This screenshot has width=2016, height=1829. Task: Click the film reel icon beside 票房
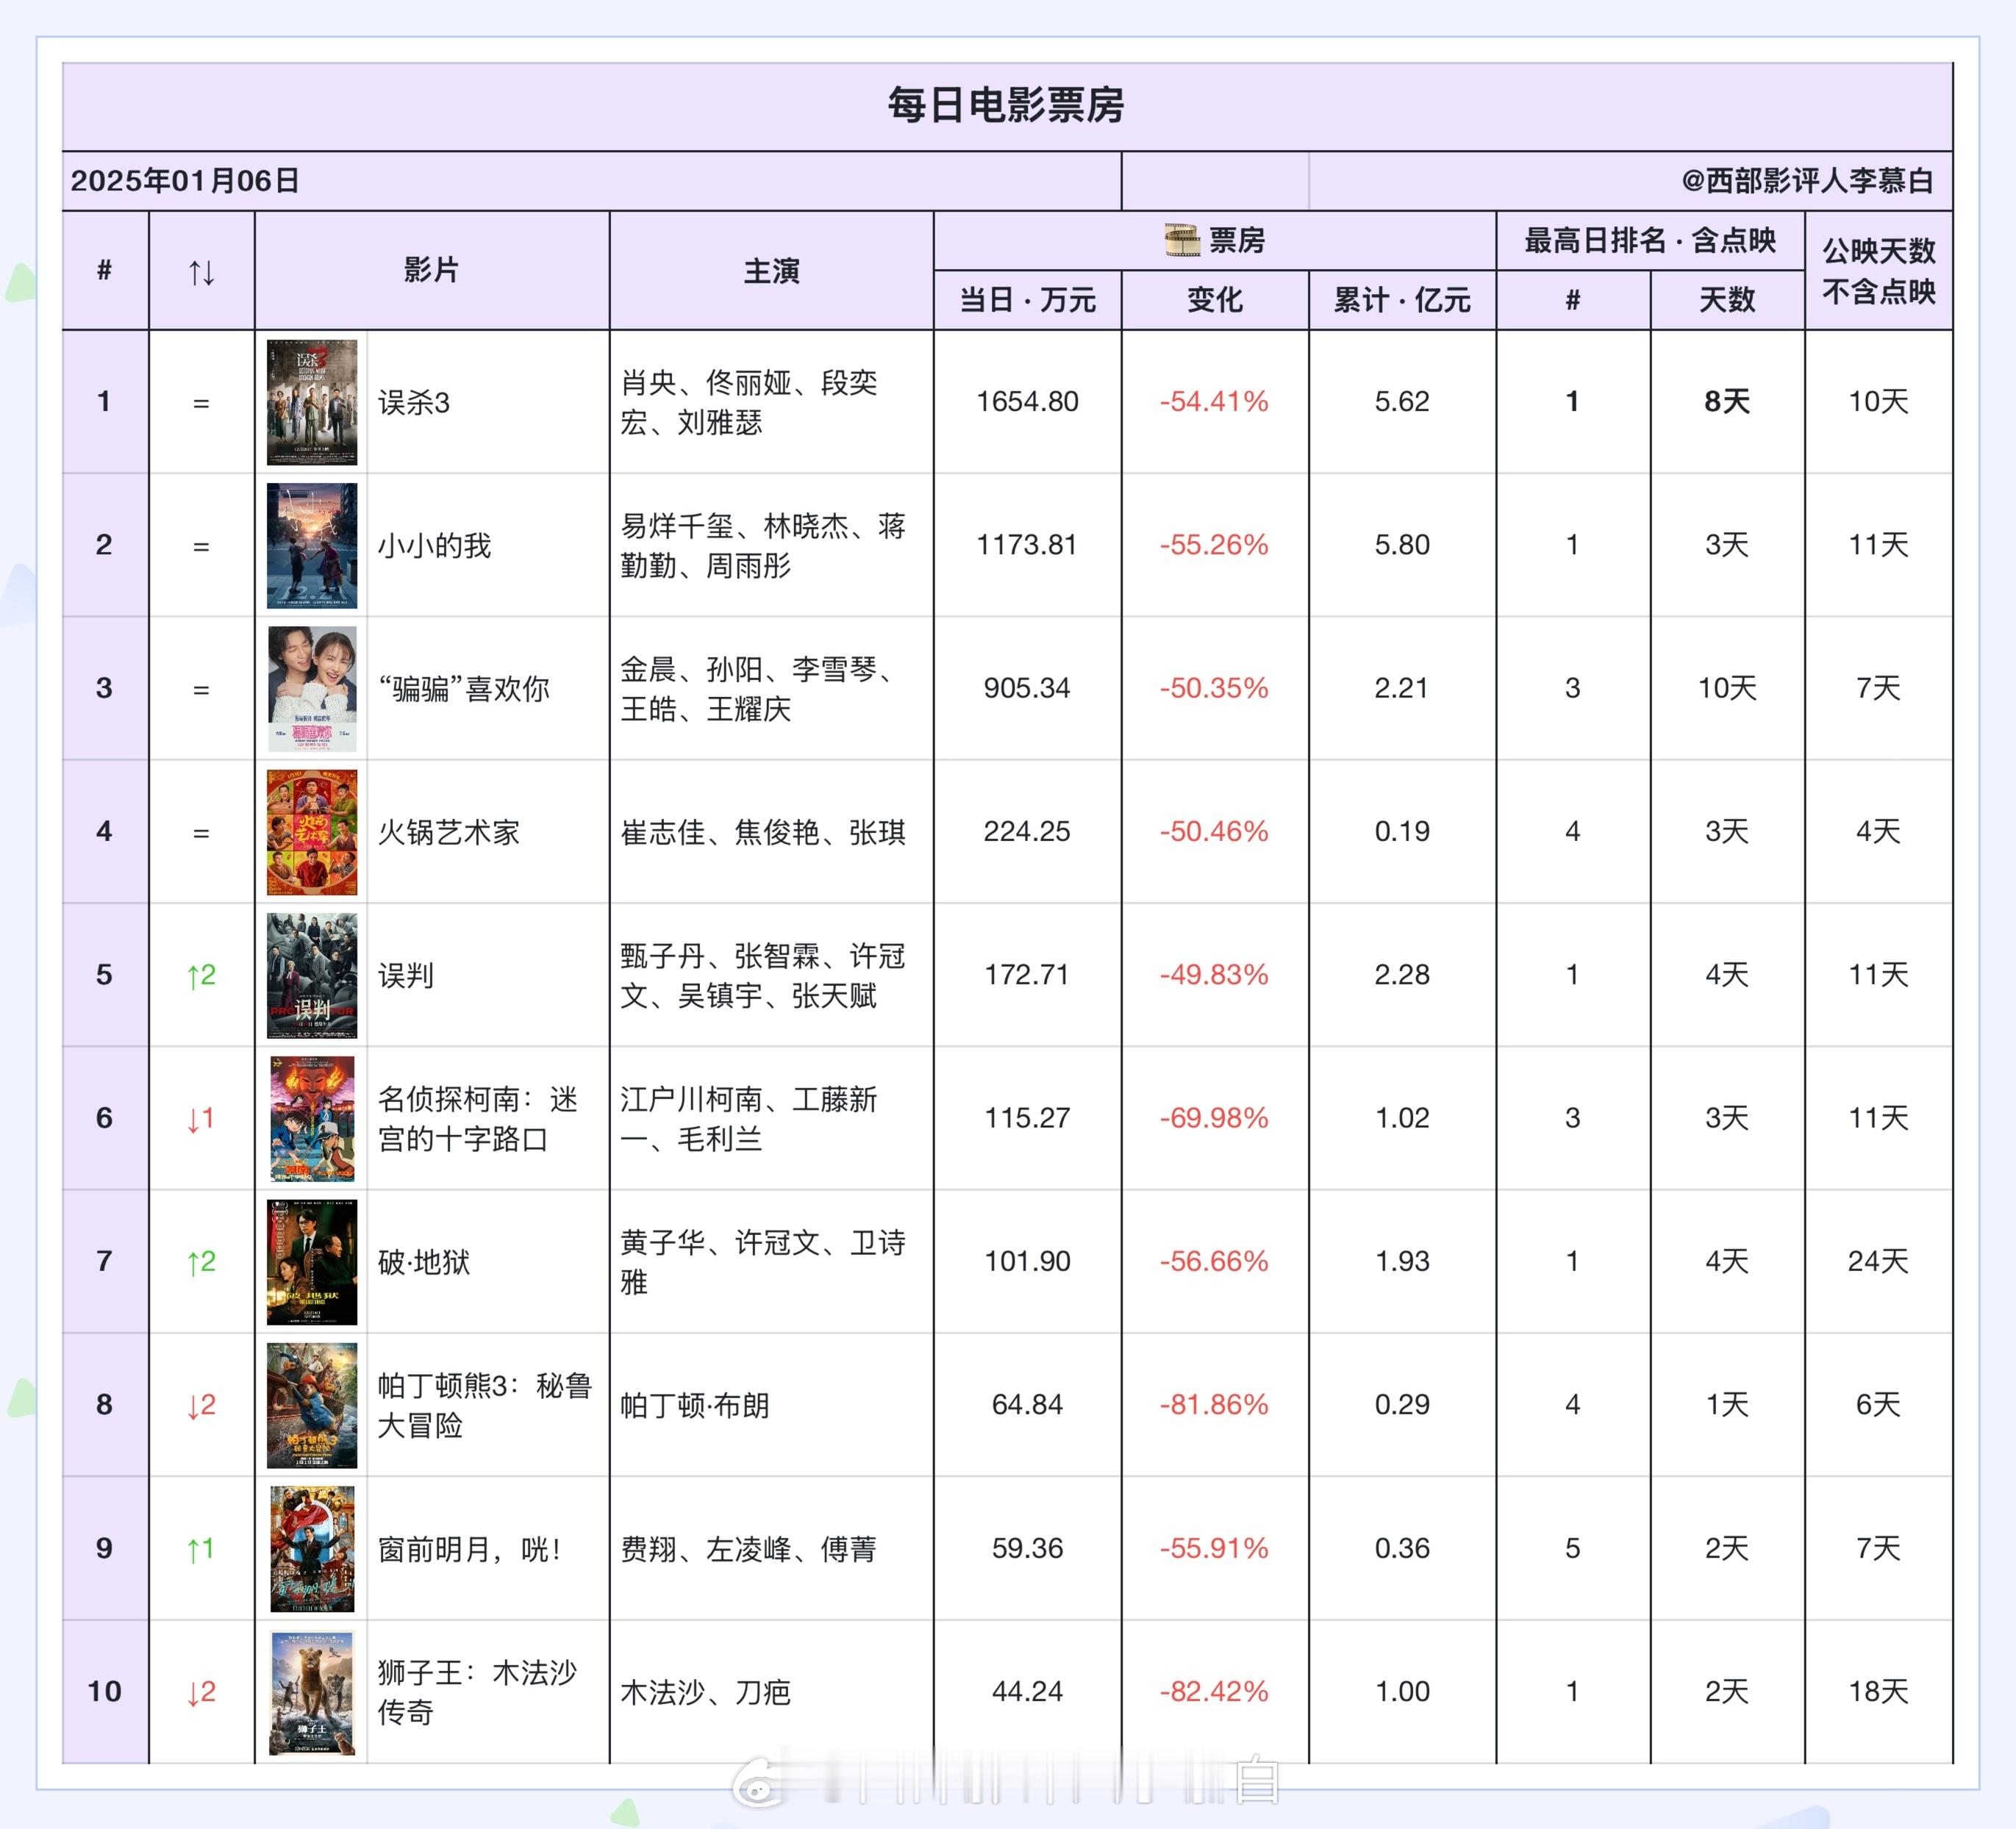pos(1182,240)
